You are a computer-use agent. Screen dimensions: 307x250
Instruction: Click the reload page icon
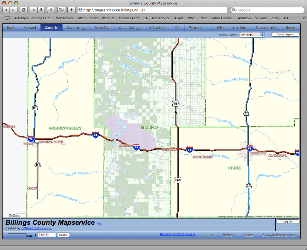51,9
